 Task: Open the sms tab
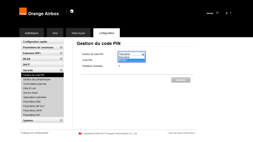(x=55, y=33)
